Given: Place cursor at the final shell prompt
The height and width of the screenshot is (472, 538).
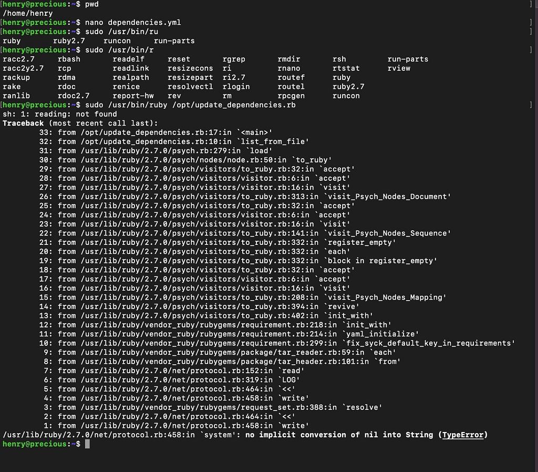Looking at the screenshot, I should coord(87,444).
